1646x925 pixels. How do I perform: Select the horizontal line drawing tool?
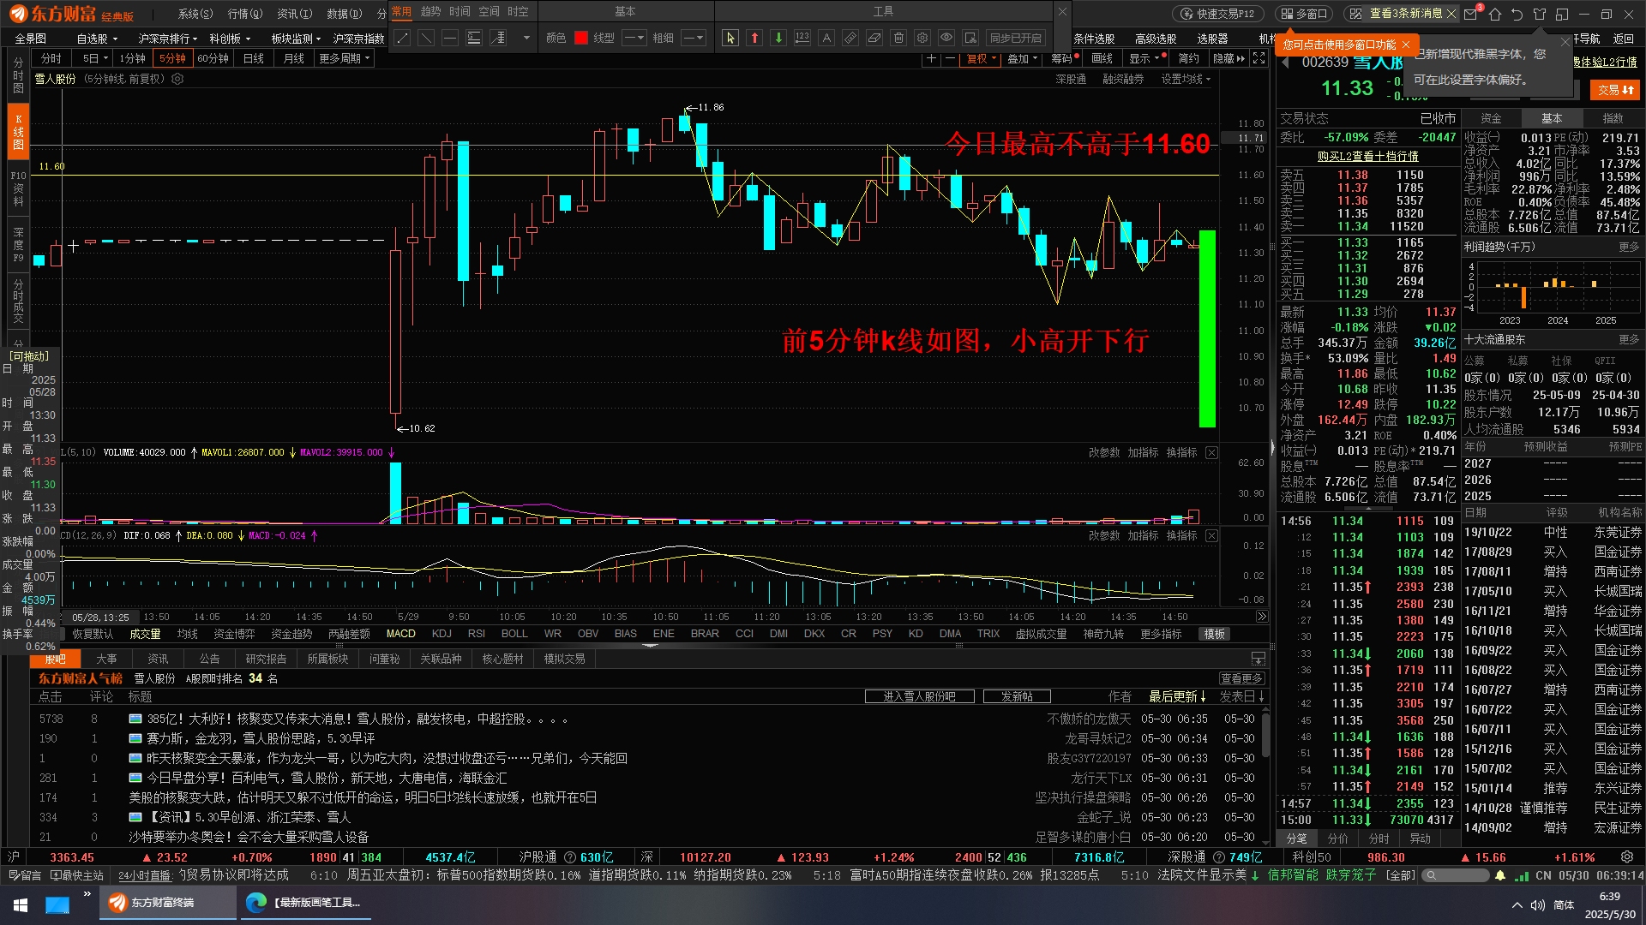[x=450, y=39]
